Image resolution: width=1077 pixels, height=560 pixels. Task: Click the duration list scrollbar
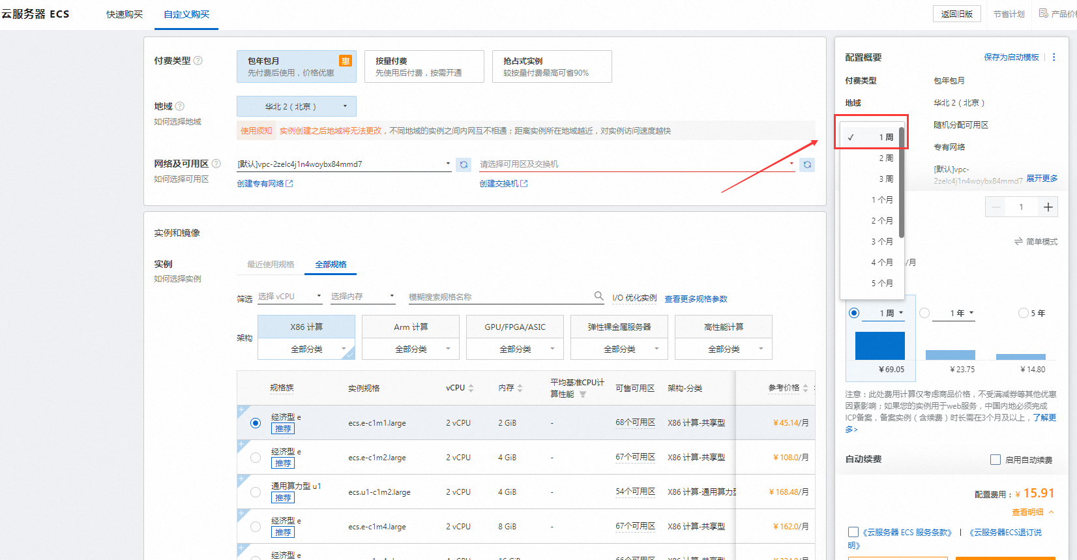pos(901,183)
